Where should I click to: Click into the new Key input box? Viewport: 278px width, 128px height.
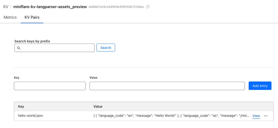pos(50,86)
